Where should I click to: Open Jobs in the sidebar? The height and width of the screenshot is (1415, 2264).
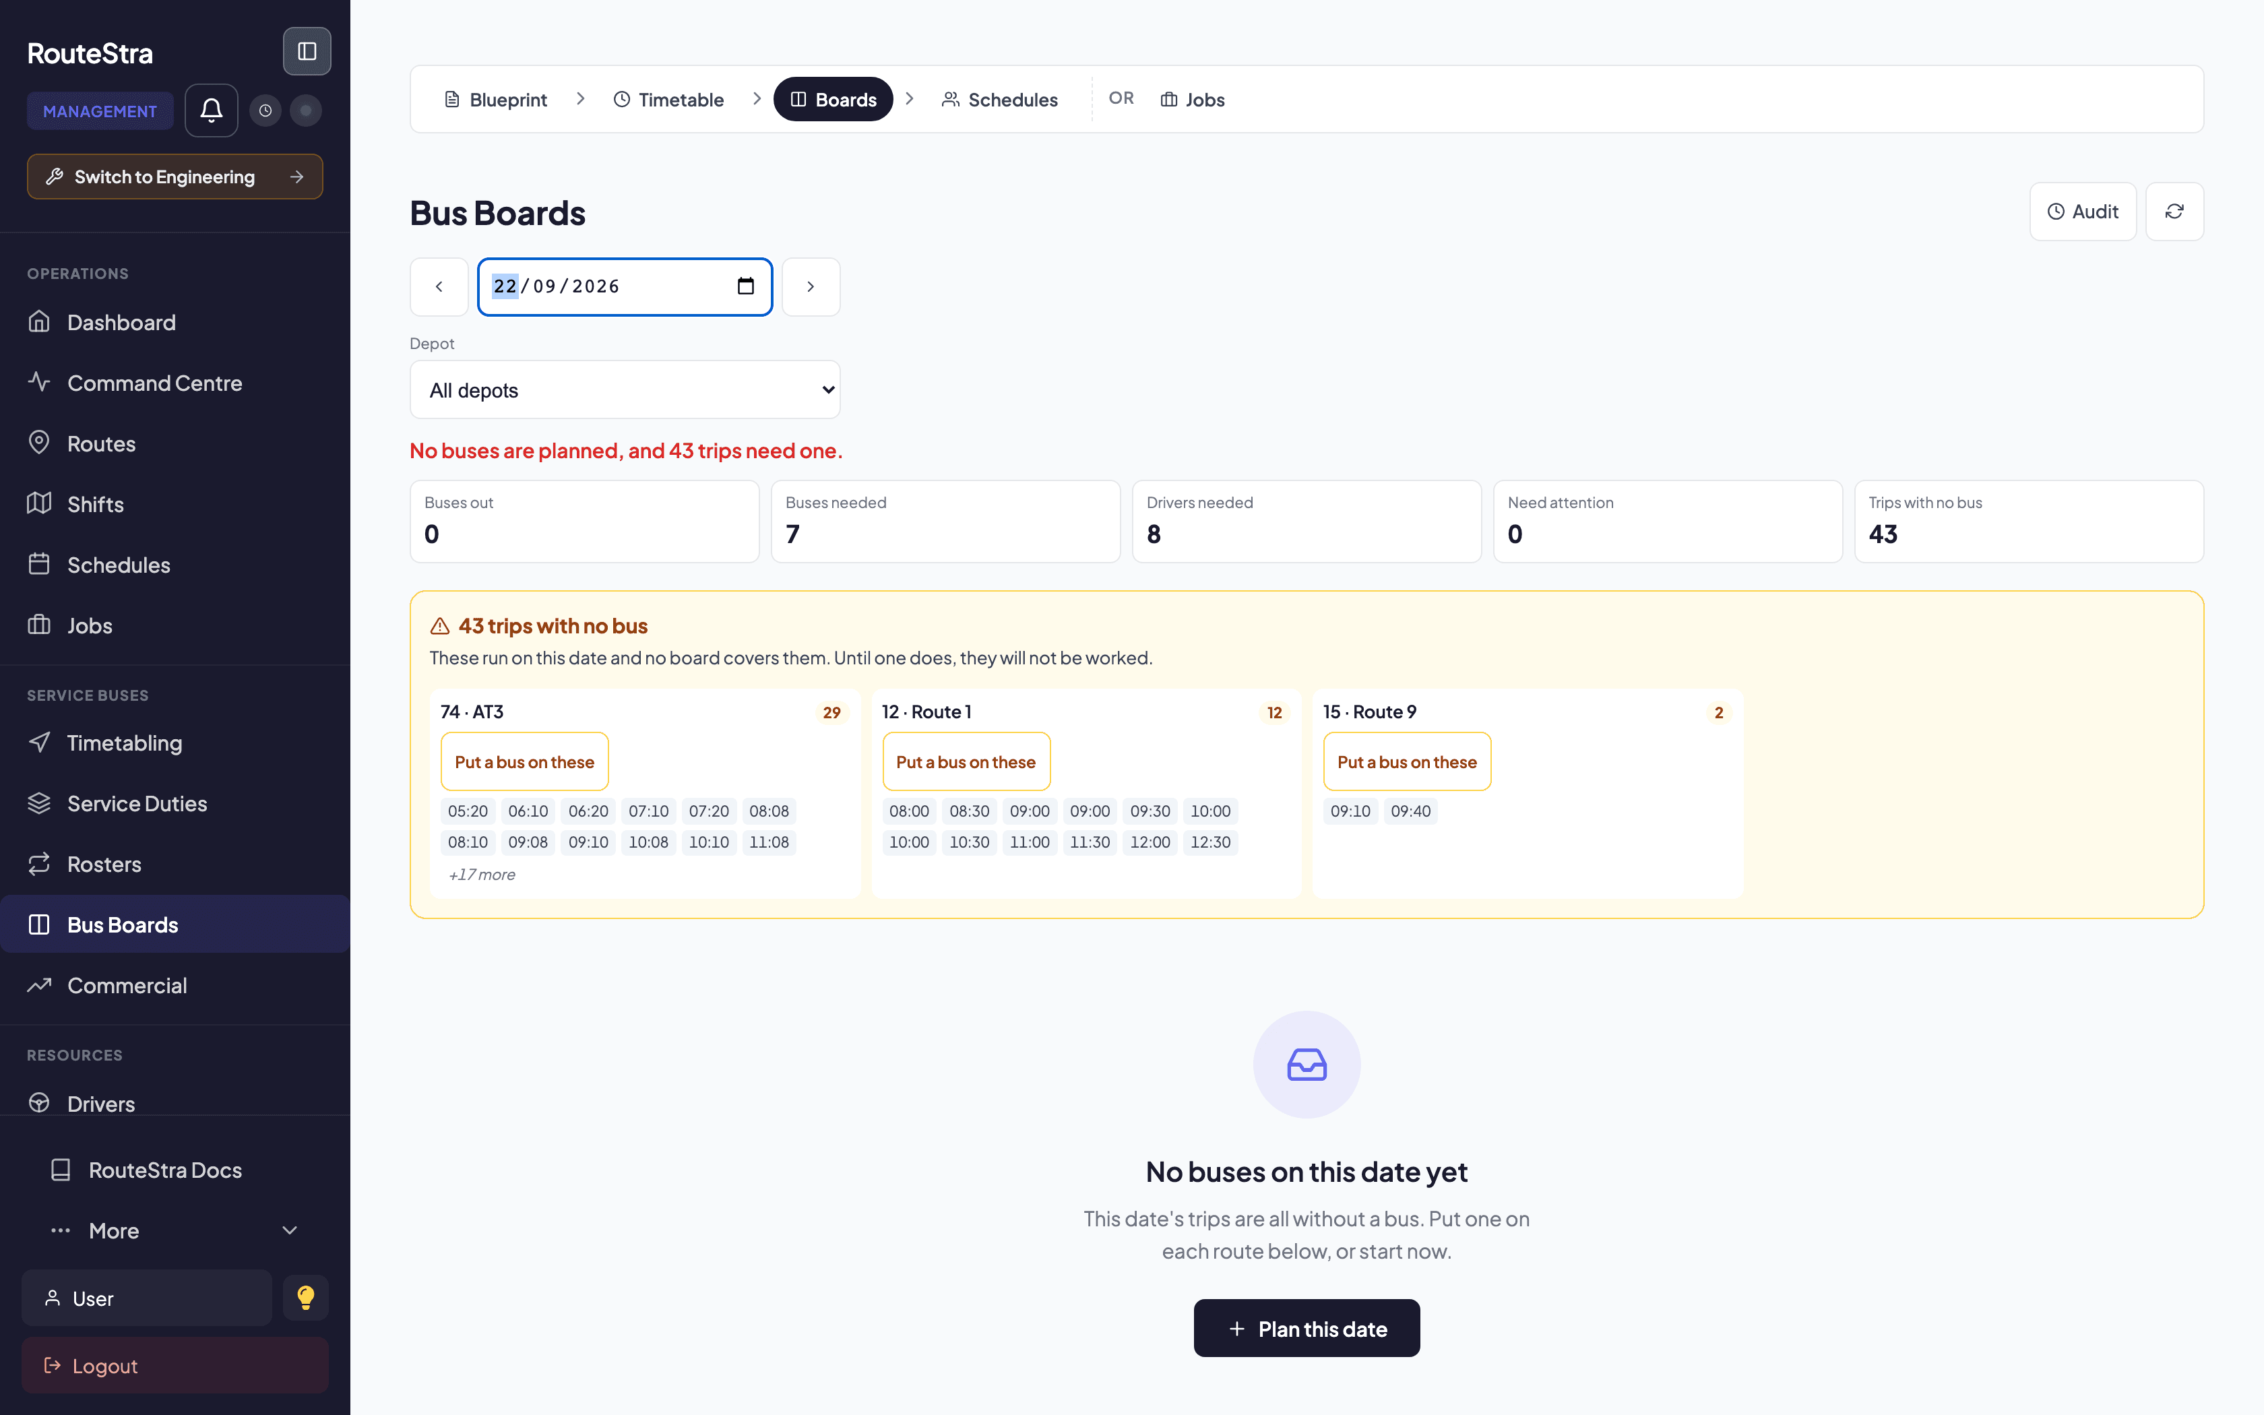(x=175, y=626)
